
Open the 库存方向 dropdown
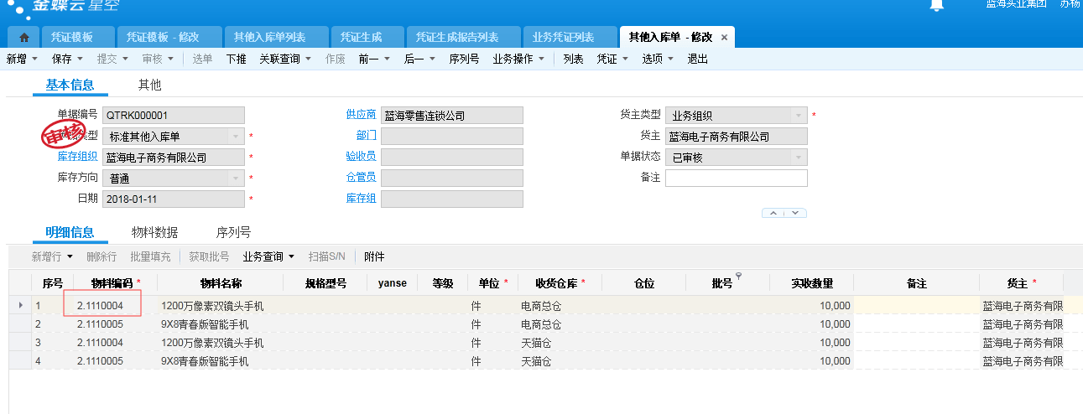click(x=236, y=178)
